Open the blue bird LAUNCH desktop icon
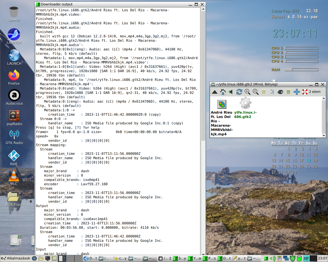 [14, 36]
